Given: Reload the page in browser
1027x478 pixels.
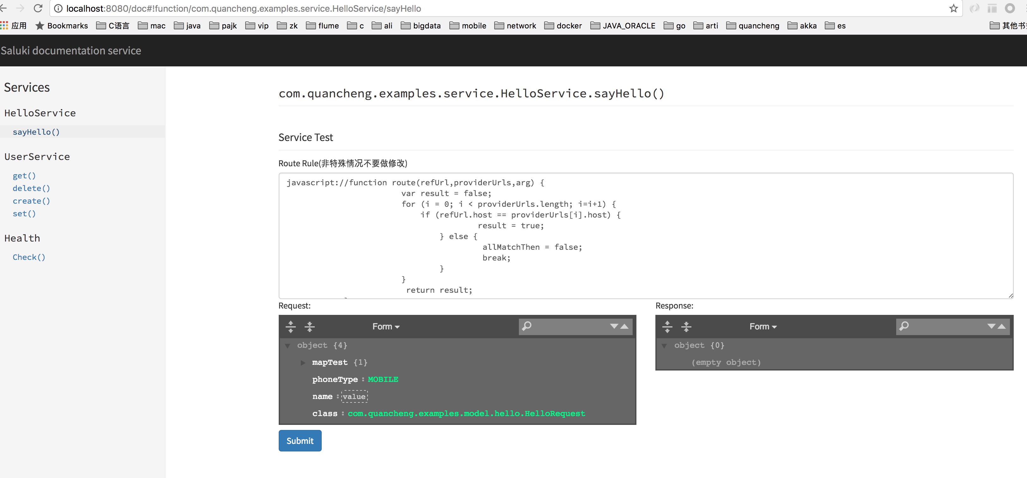Looking at the screenshot, I should 38,9.
